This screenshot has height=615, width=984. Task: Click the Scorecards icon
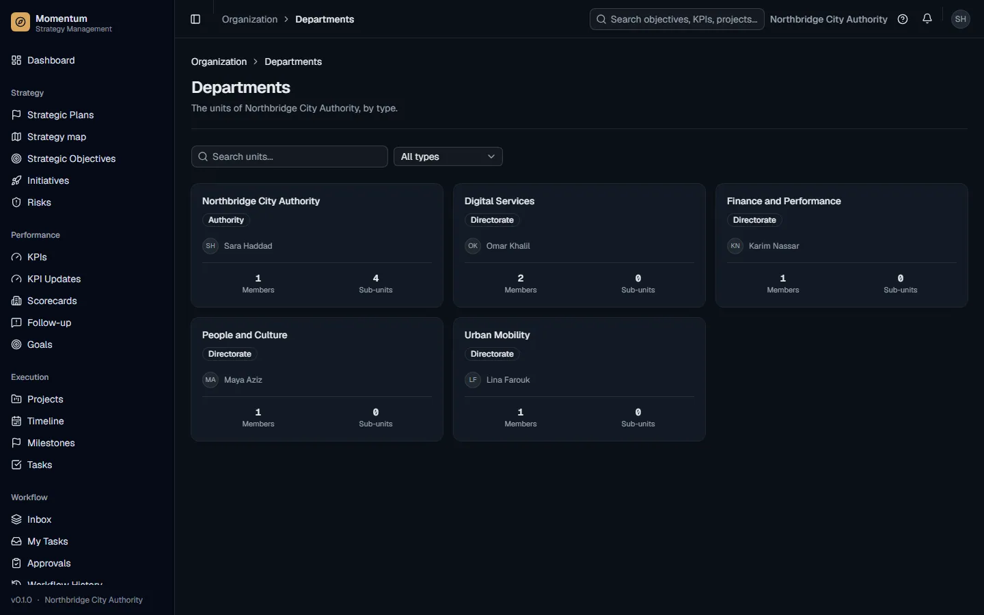(x=16, y=301)
